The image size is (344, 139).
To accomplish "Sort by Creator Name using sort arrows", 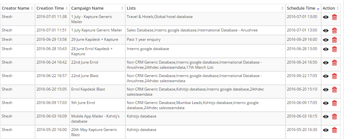I will coord(32,8).
